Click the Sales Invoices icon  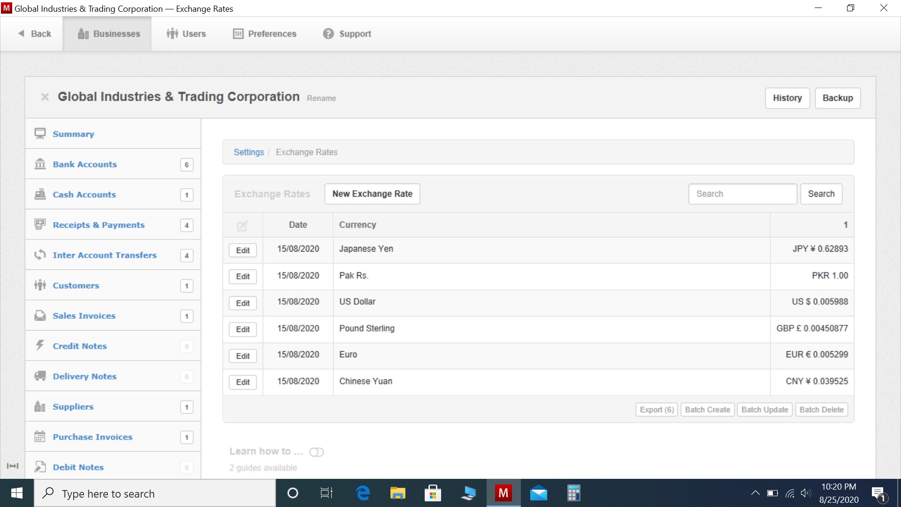tap(40, 315)
